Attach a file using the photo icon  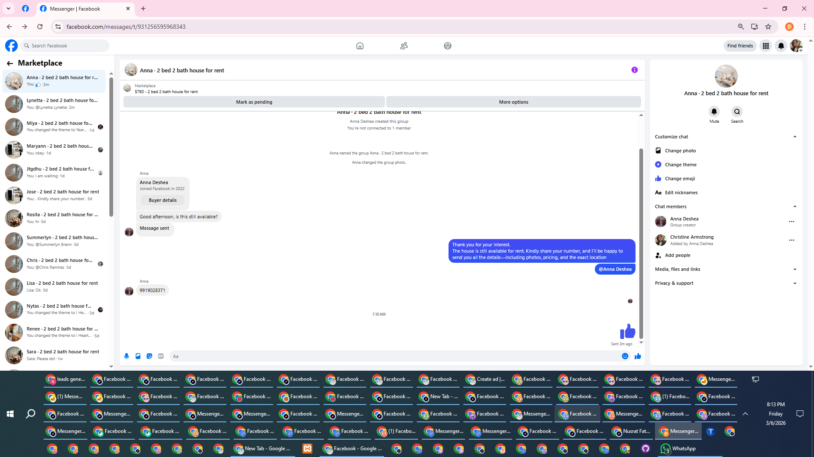138,356
